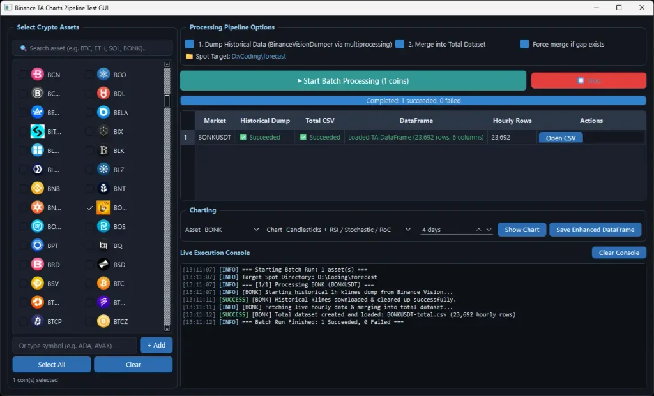
Task: Click Save Enhanced DataFrame button
Action: 595,230
